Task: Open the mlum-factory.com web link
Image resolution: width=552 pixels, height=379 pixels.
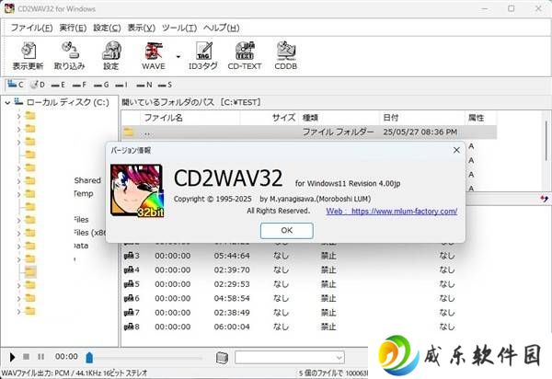Action: [x=392, y=212]
